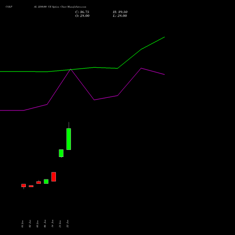
Task: Click the chart title containing 'CE Options Chart'
Action: pos(60,7)
